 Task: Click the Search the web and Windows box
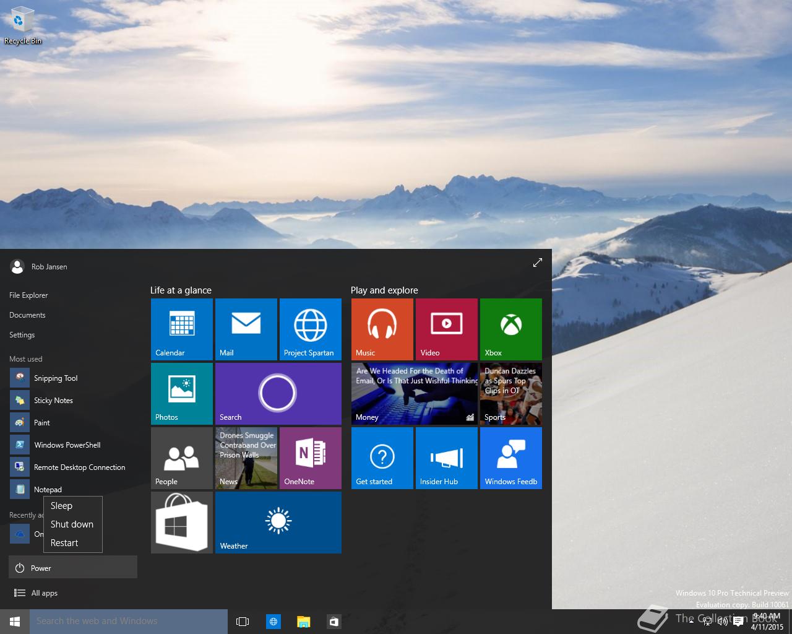click(x=129, y=622)
